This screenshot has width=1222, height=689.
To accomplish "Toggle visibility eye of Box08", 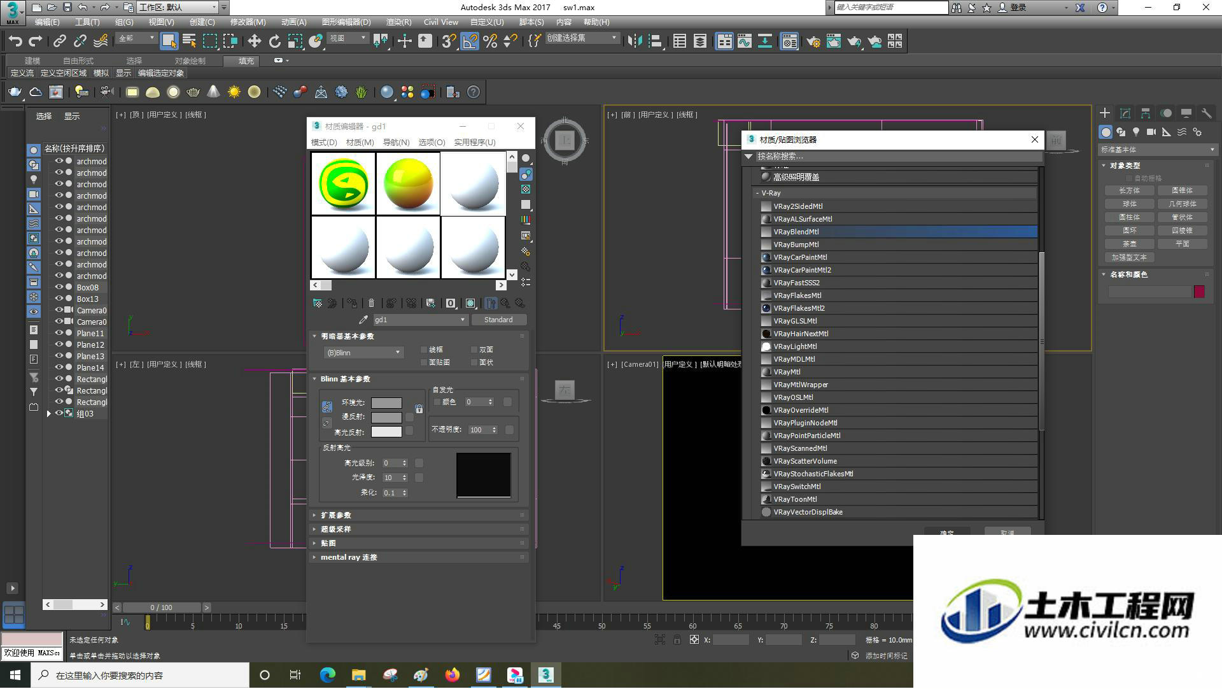I will click(x=59, y=287).
